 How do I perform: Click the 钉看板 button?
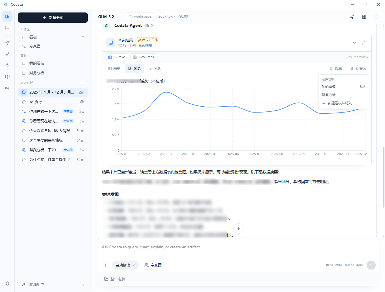point(358,68)
